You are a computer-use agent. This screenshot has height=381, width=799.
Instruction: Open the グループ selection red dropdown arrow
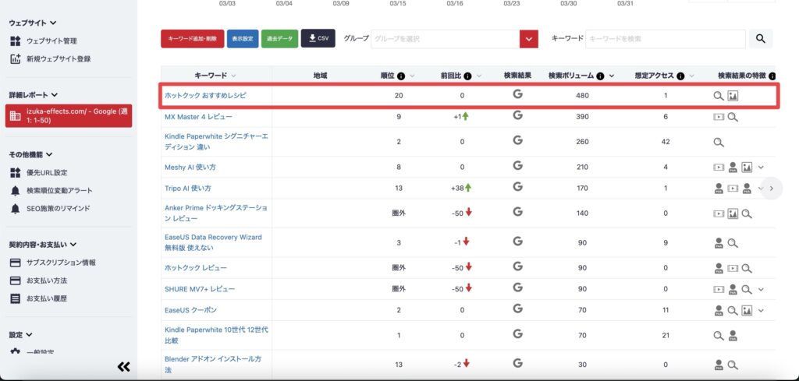(529, 39)
